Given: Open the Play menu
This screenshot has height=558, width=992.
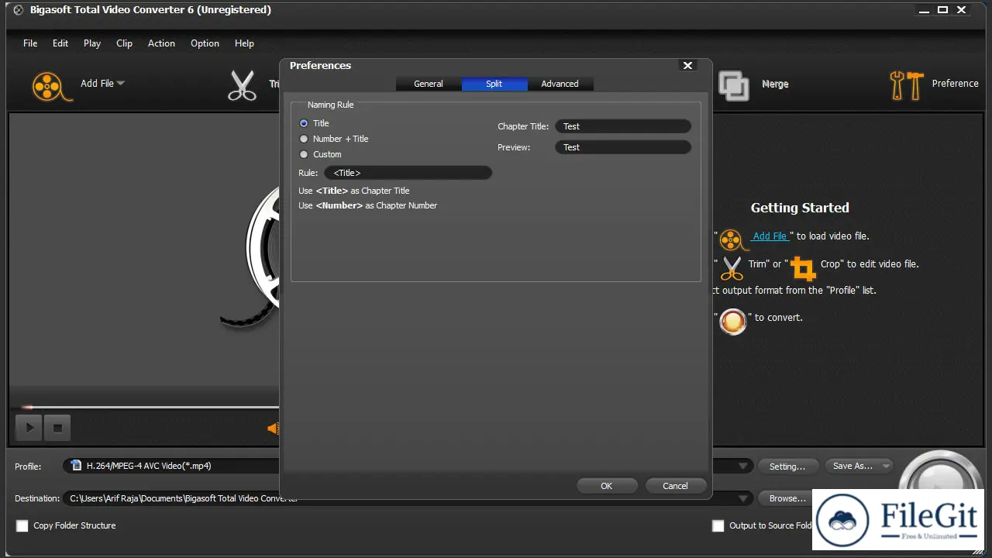Looking at the screenshot, I should [x=92, y=43].
